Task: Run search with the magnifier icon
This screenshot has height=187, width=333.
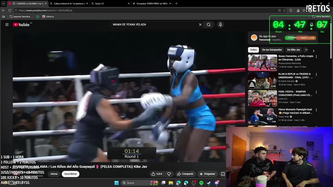Action: (209, 25)
